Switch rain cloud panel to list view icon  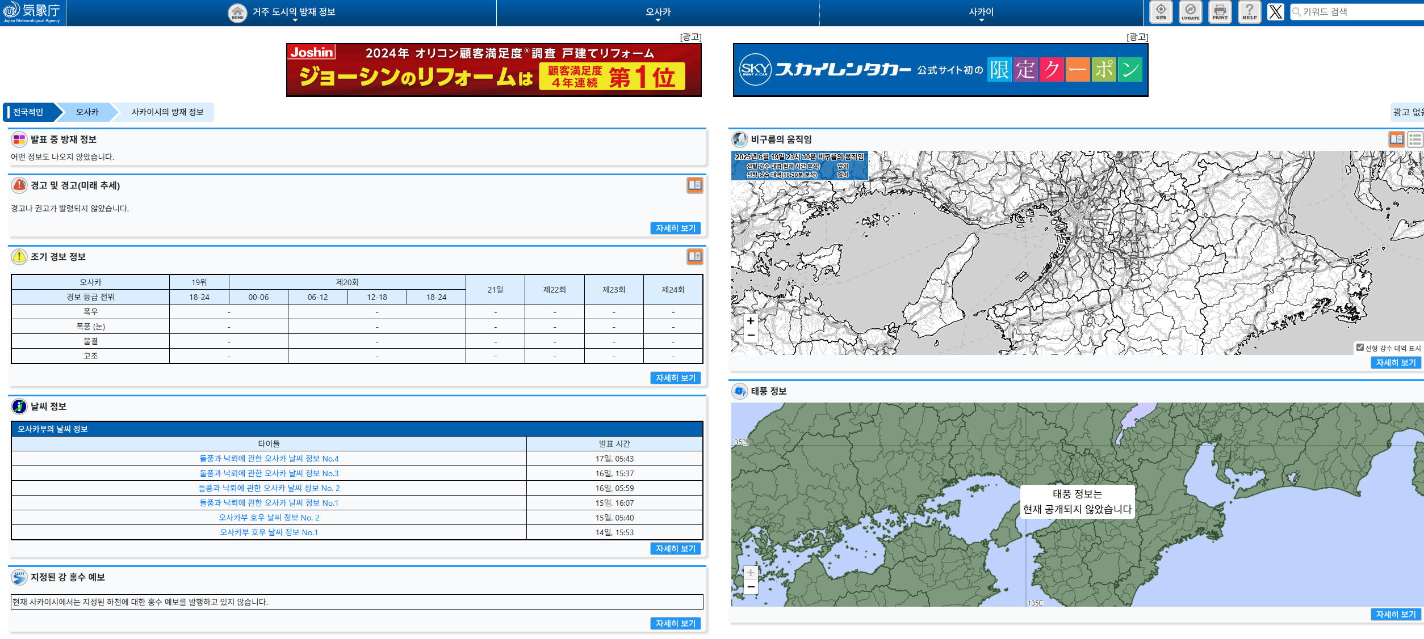pyautogui.click(x=1414, y=139)
